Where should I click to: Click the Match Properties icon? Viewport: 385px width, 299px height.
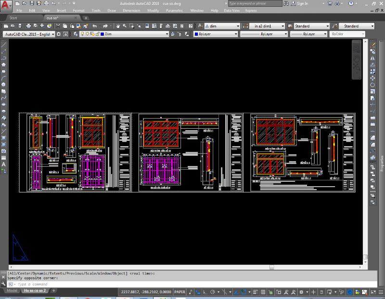[86, 26]
